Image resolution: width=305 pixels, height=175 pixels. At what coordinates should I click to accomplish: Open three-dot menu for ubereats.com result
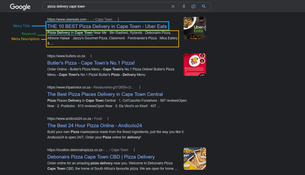[118, 19]
